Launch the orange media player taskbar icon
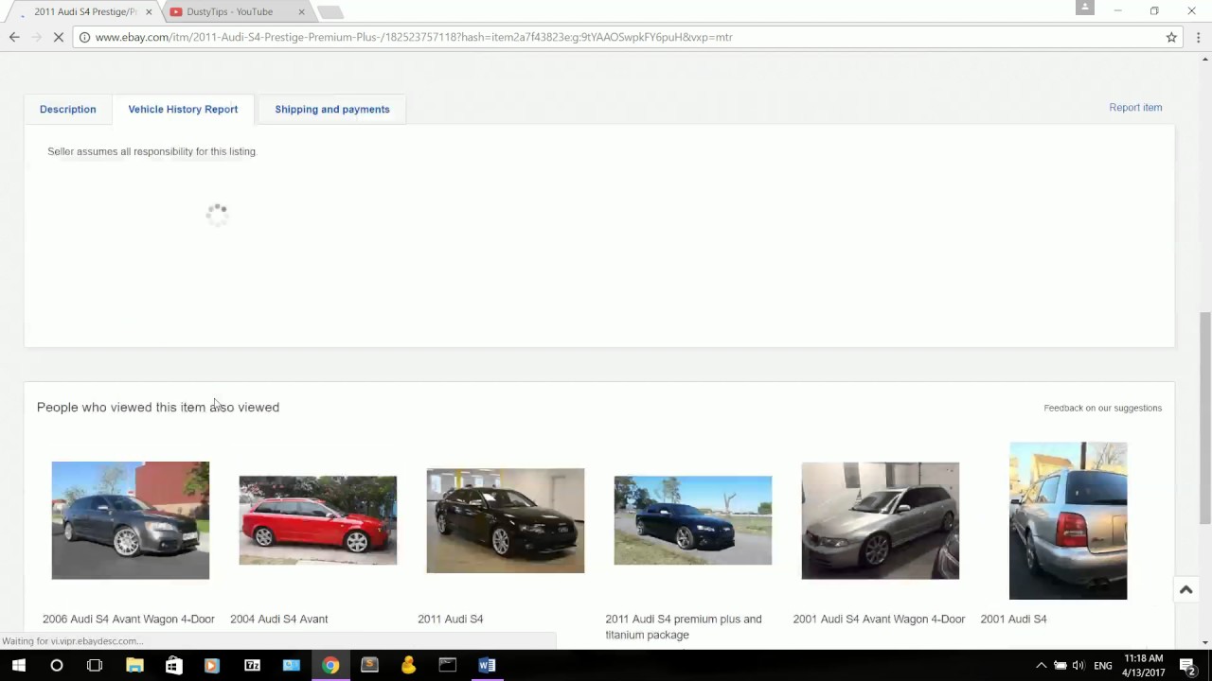The width and height of the screenshot is (1212, 681). tap(212, 665)
